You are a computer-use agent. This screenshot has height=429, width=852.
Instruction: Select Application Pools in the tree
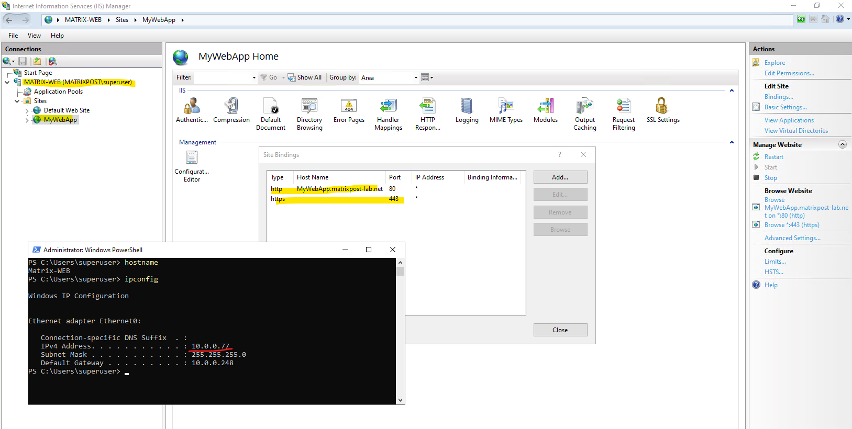pos(58,92)
